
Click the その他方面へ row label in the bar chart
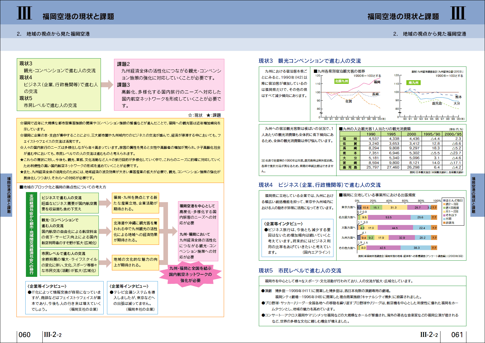(x=347, y=248)
